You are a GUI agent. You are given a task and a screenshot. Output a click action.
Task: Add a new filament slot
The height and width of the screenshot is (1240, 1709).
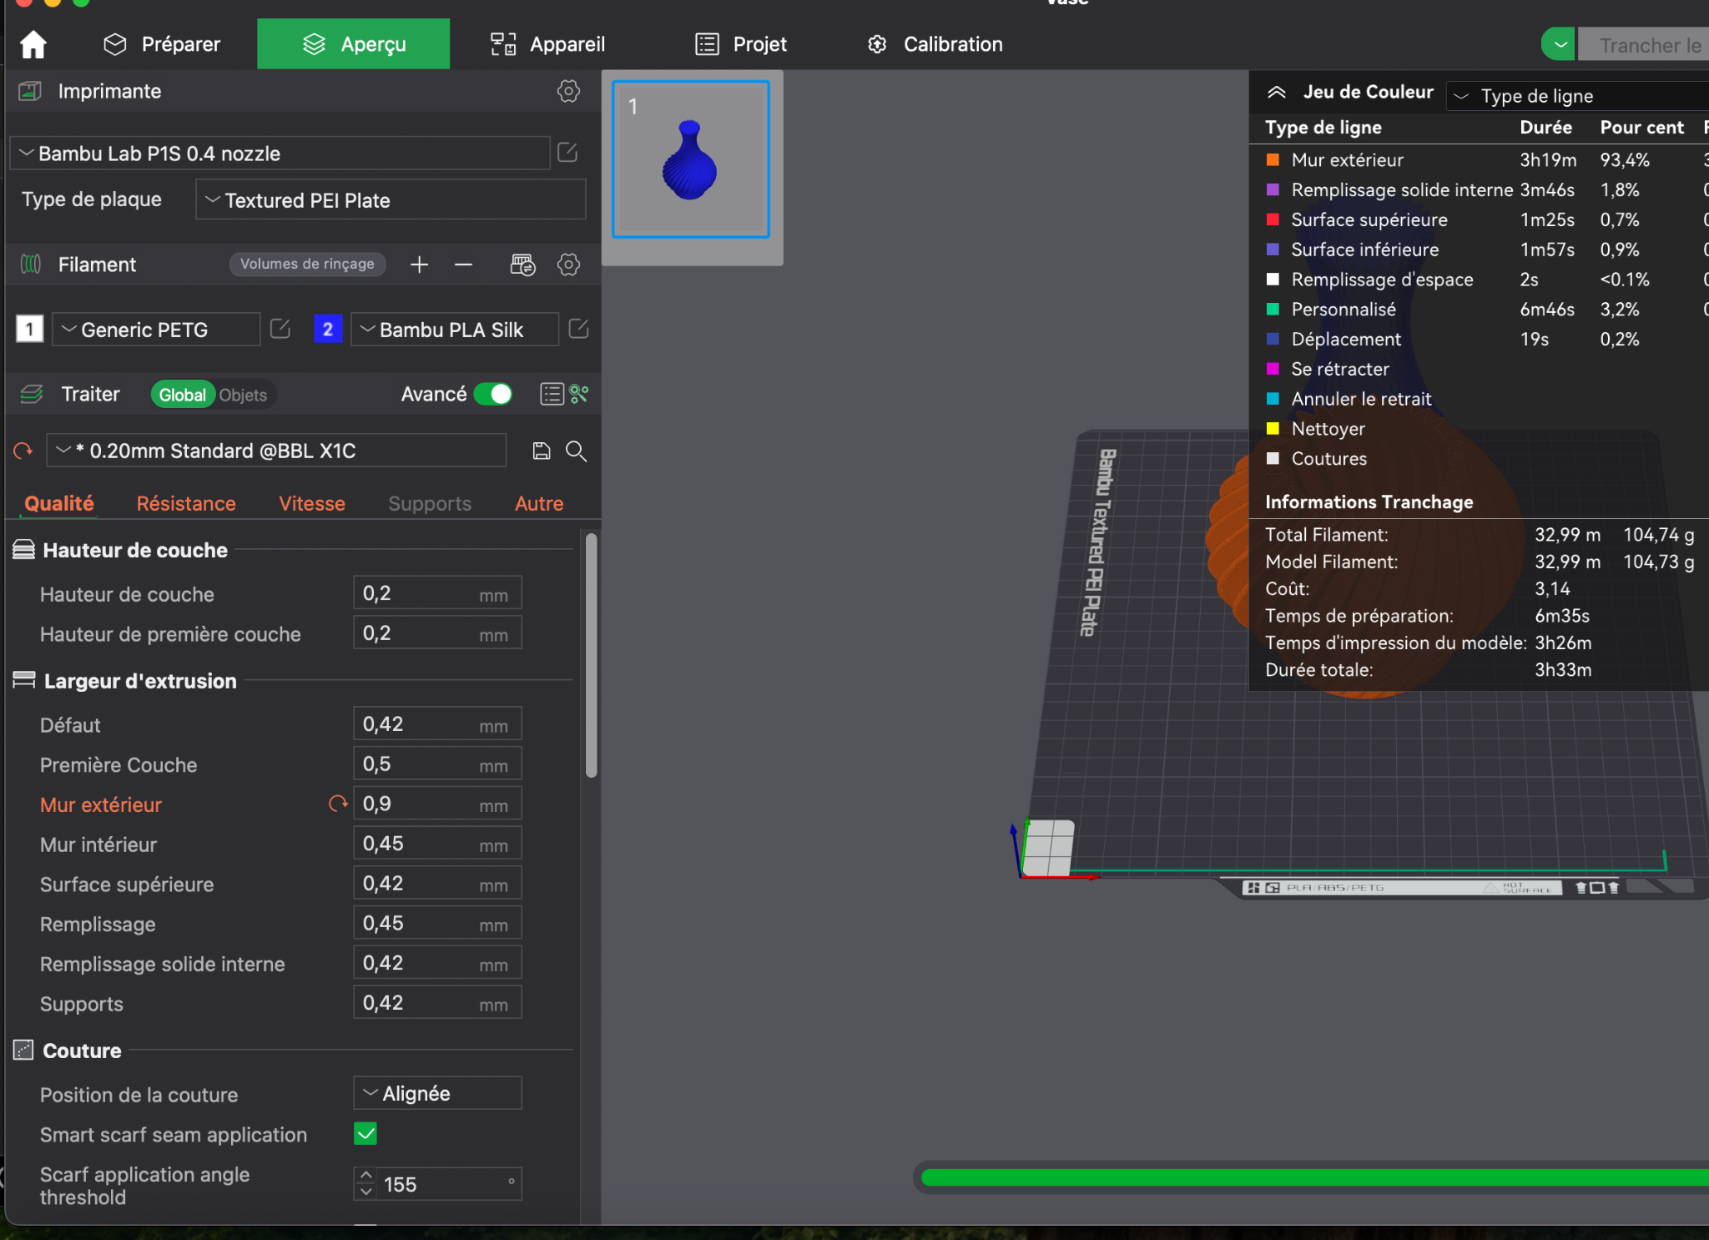(419, 265)
